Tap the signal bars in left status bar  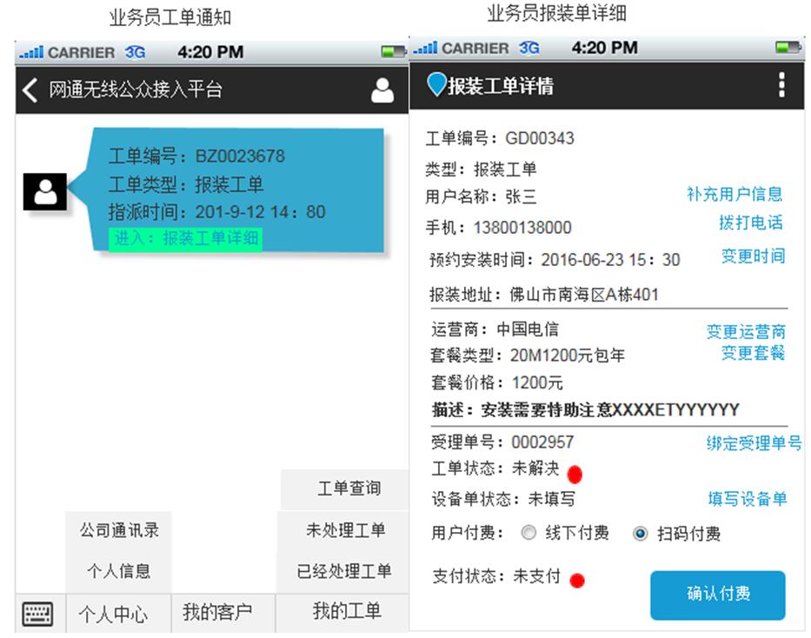[31, 52]
